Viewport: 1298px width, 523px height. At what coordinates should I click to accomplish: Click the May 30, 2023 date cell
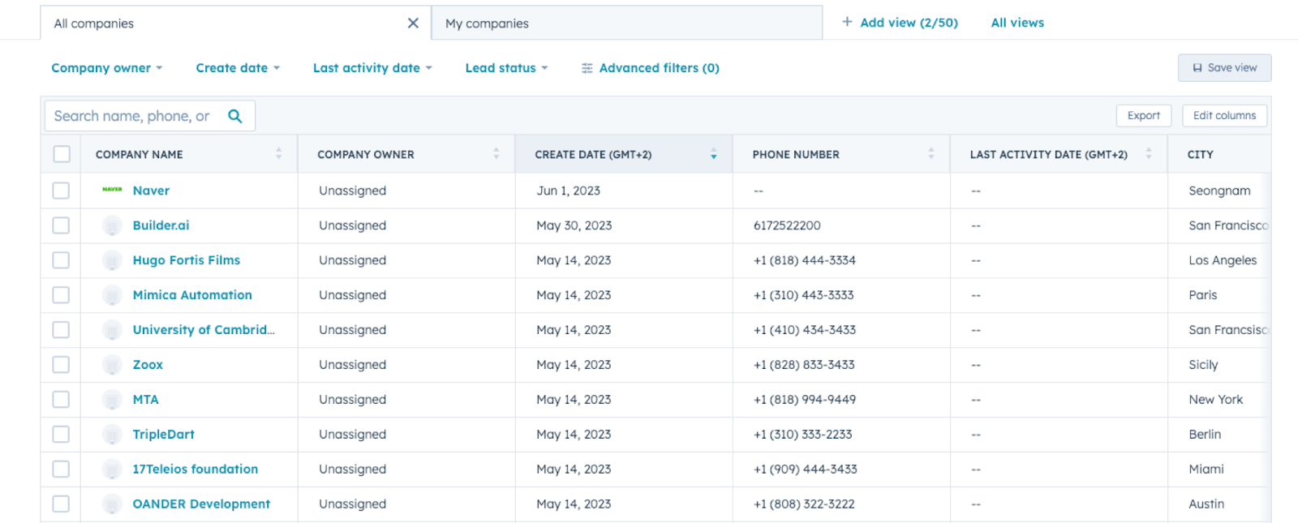(x=574, y=225)
